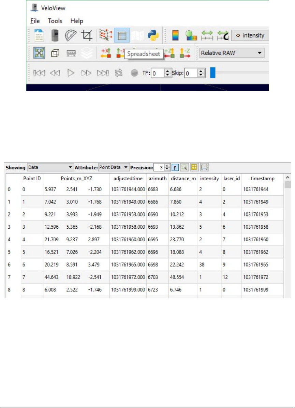295x408 pixels.
Task: Click the grayed-out map icon
Action: [137, 35]
